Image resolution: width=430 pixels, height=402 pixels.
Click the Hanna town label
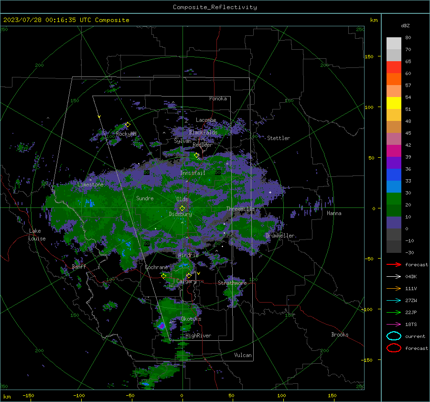(334, 213)
